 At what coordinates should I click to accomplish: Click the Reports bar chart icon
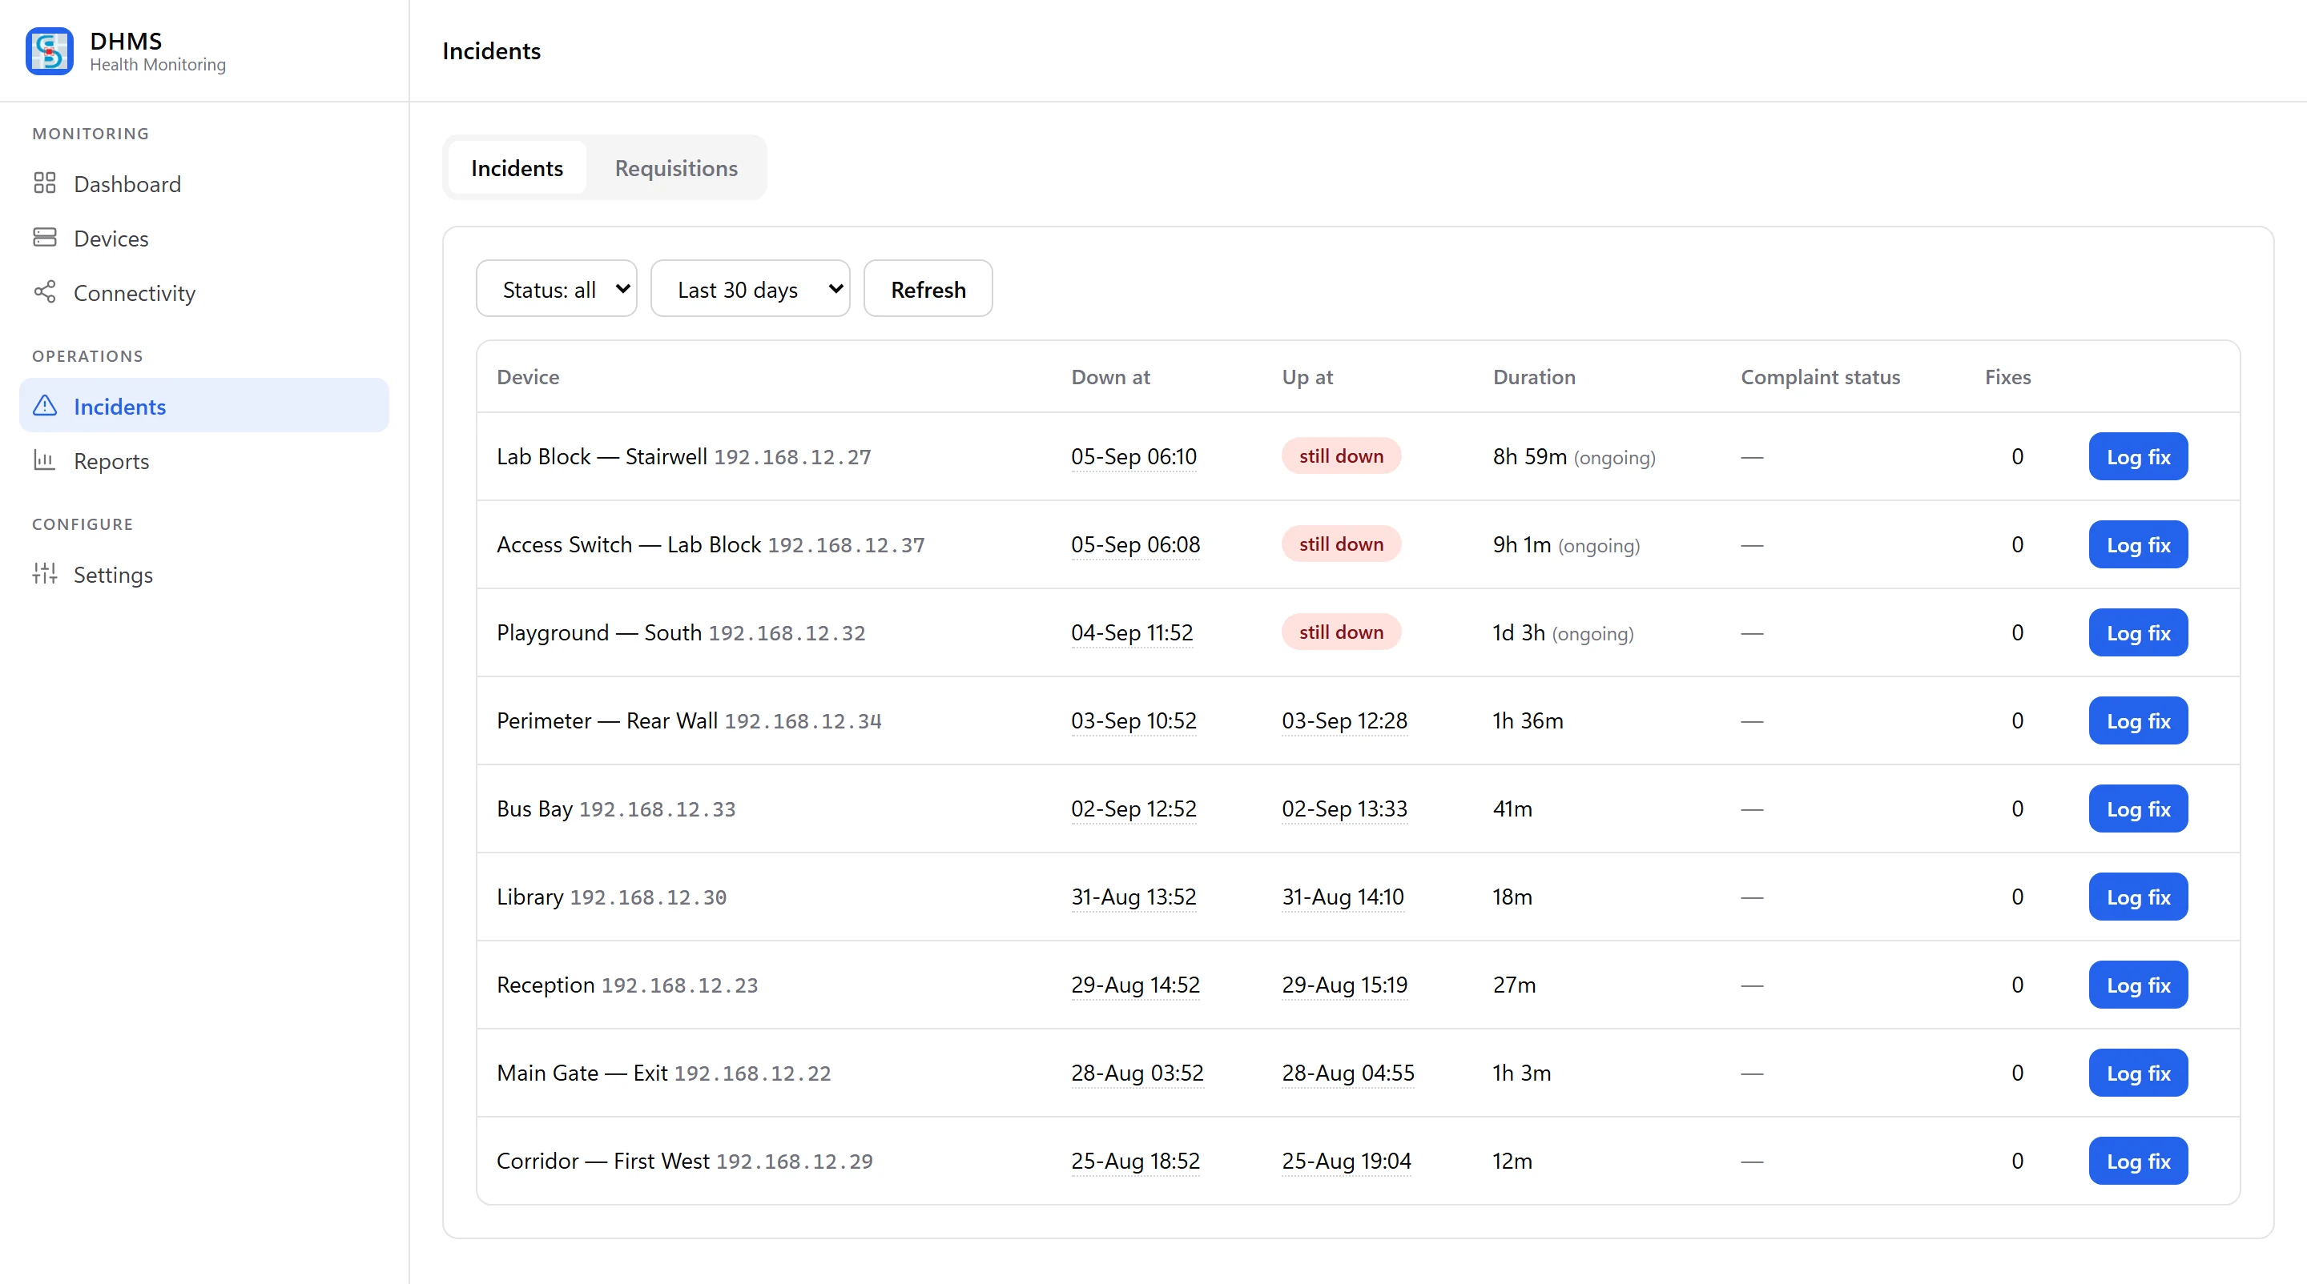coord(45,461)
